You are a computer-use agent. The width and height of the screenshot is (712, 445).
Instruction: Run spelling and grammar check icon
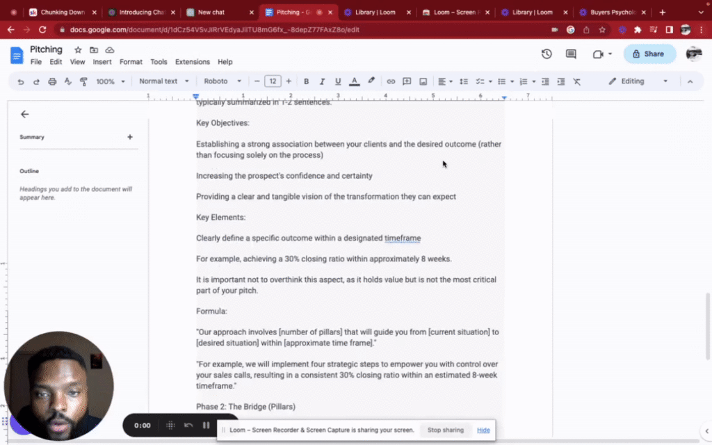click(x=67, y=82)
